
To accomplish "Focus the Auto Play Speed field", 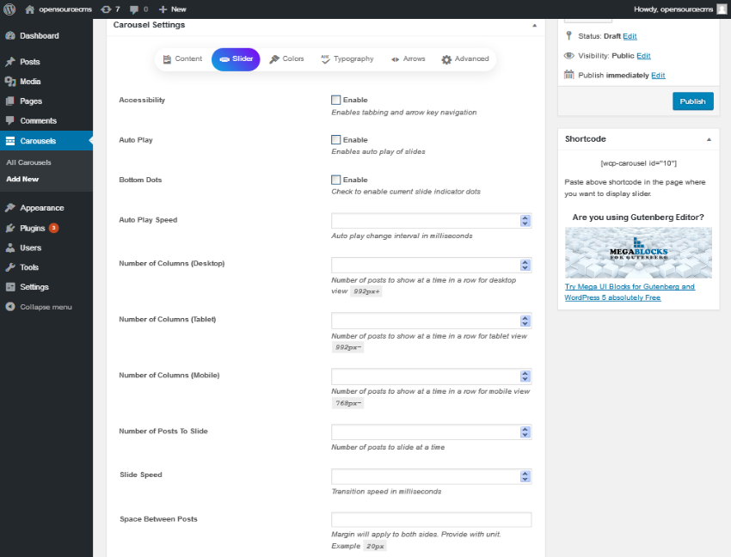I will (x=431, y=221).
